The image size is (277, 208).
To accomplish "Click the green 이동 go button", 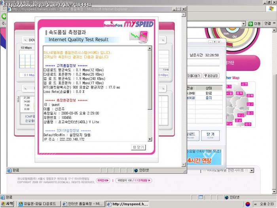I will click(x=254, y=23).
